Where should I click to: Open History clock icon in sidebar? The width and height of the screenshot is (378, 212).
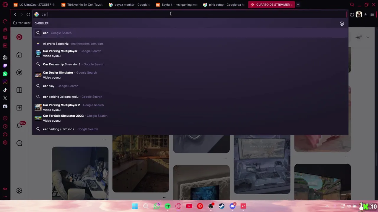point(5,126)
